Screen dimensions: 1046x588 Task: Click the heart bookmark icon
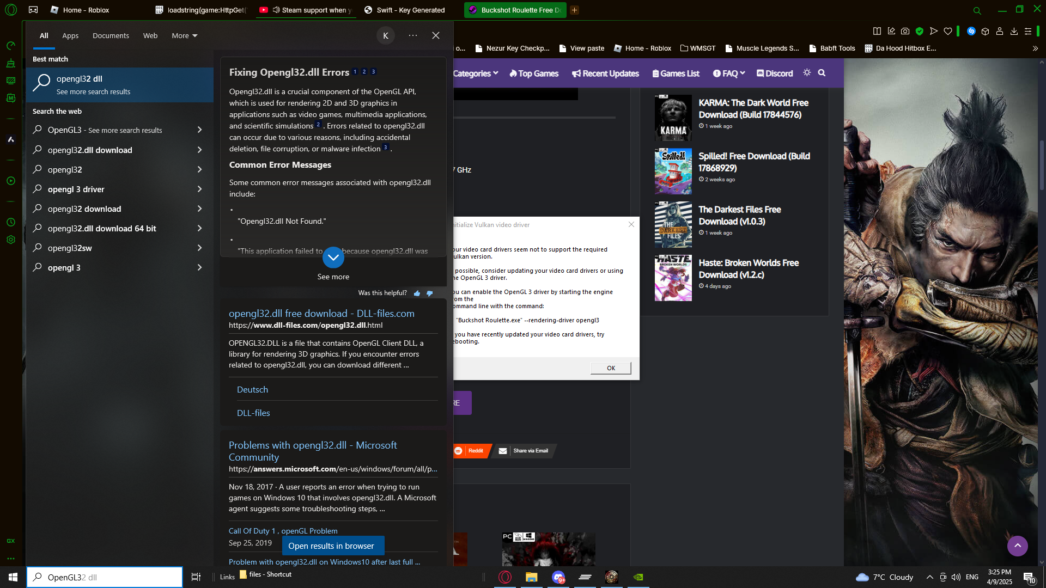(x=948, y=32)
